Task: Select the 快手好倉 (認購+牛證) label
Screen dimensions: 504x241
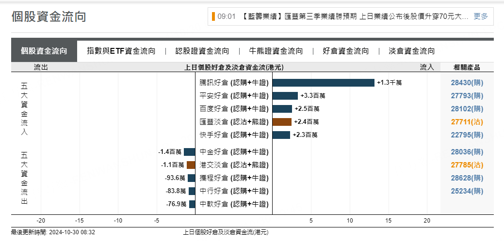Action: pyautogui.click(x=234, y=135)
